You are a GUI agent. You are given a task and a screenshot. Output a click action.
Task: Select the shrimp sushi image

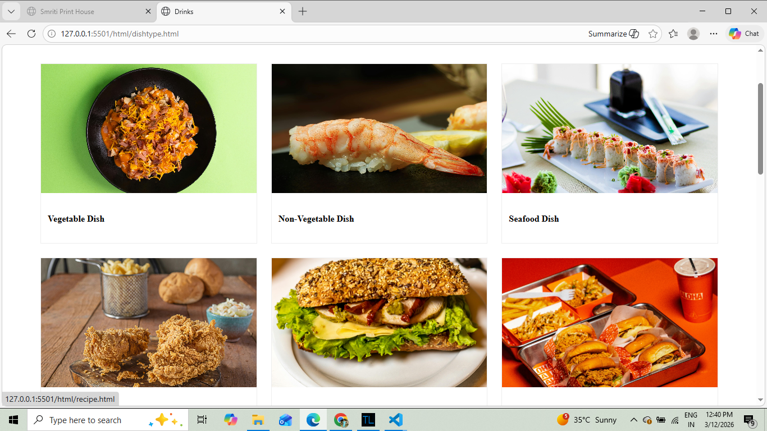pyautogui.click(x=379, y=129)
